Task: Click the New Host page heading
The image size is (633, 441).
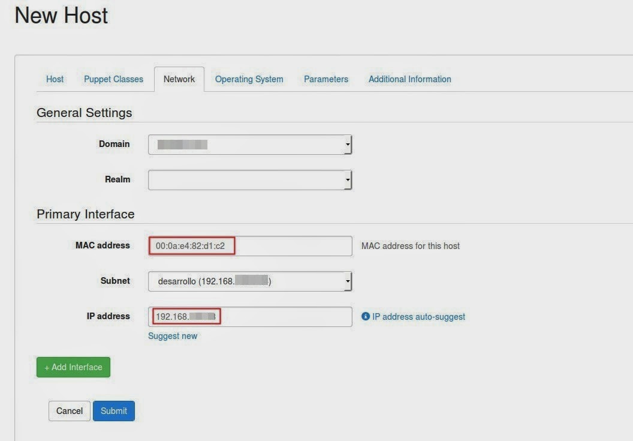Action: click(61, 16)
